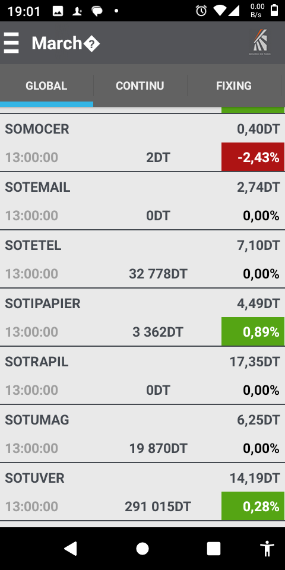
Task: Tap SOTIPAPIER green 0,89% change badge
Action: click(x=253, y=331)
